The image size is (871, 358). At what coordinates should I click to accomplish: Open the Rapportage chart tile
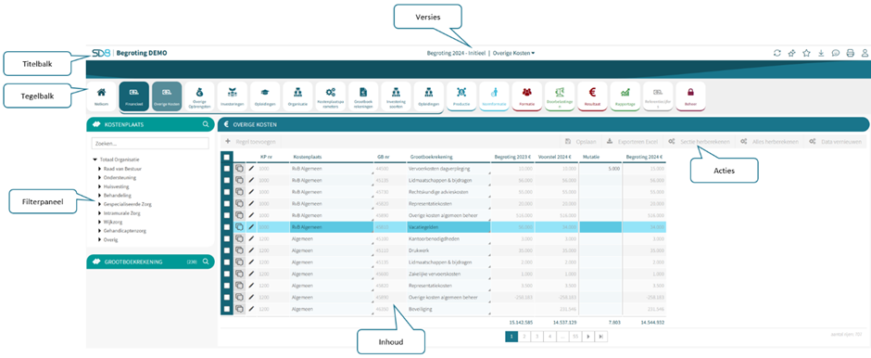[x=625, y=96]
